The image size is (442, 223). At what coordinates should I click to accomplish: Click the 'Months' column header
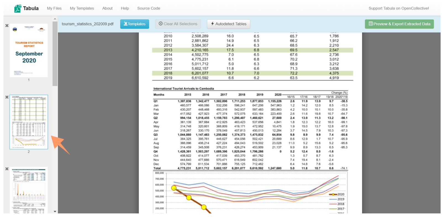coord(159,95)
